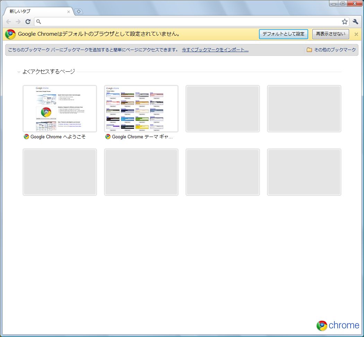Minimize the Chrome window
Image resolution: width=364 pixels, height=337 pixels.
tap(334, 3)
